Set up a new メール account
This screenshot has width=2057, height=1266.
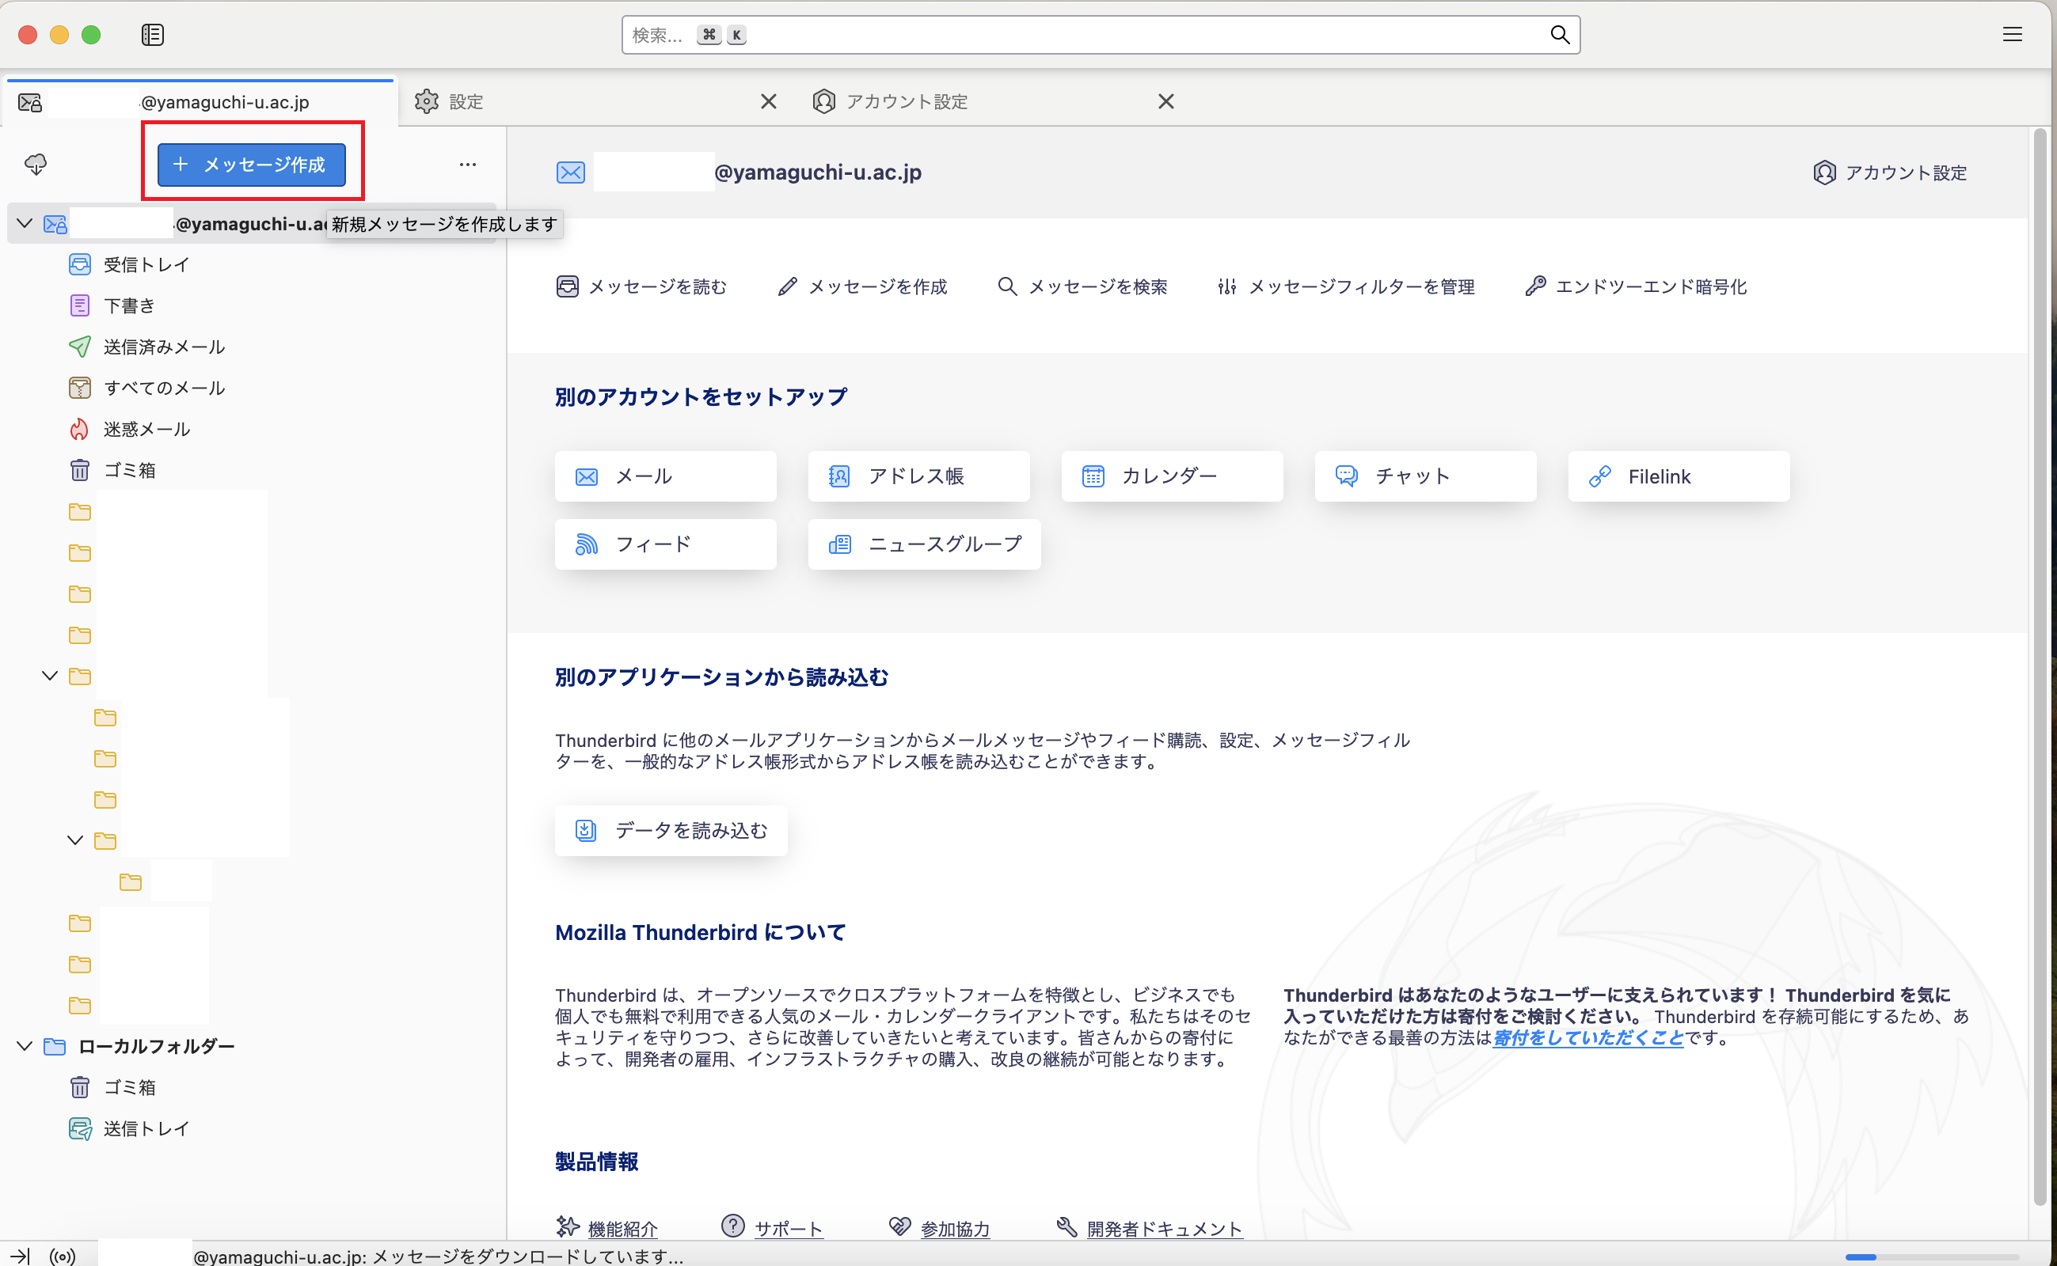coord(665,476)
